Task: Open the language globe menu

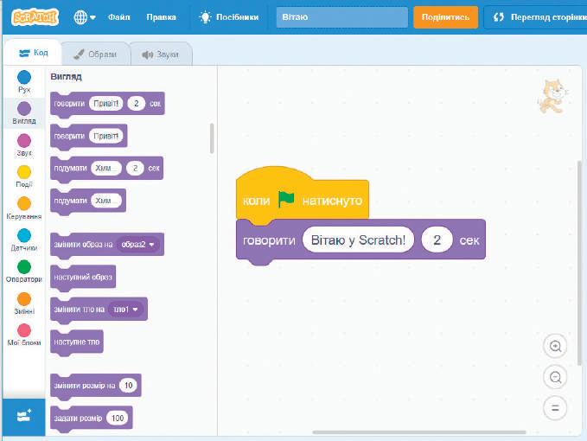Action: [x=85, y=17]
